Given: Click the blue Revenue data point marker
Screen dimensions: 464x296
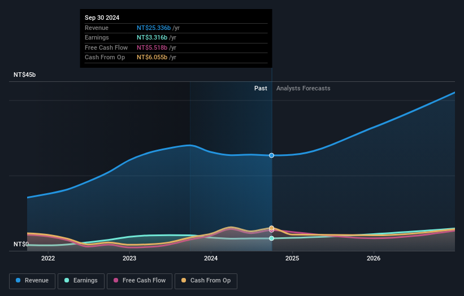Looking at the screenshot, I should [x=271, y=155].
